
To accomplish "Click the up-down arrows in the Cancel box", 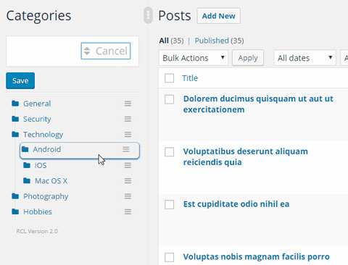I will point(87,51).
